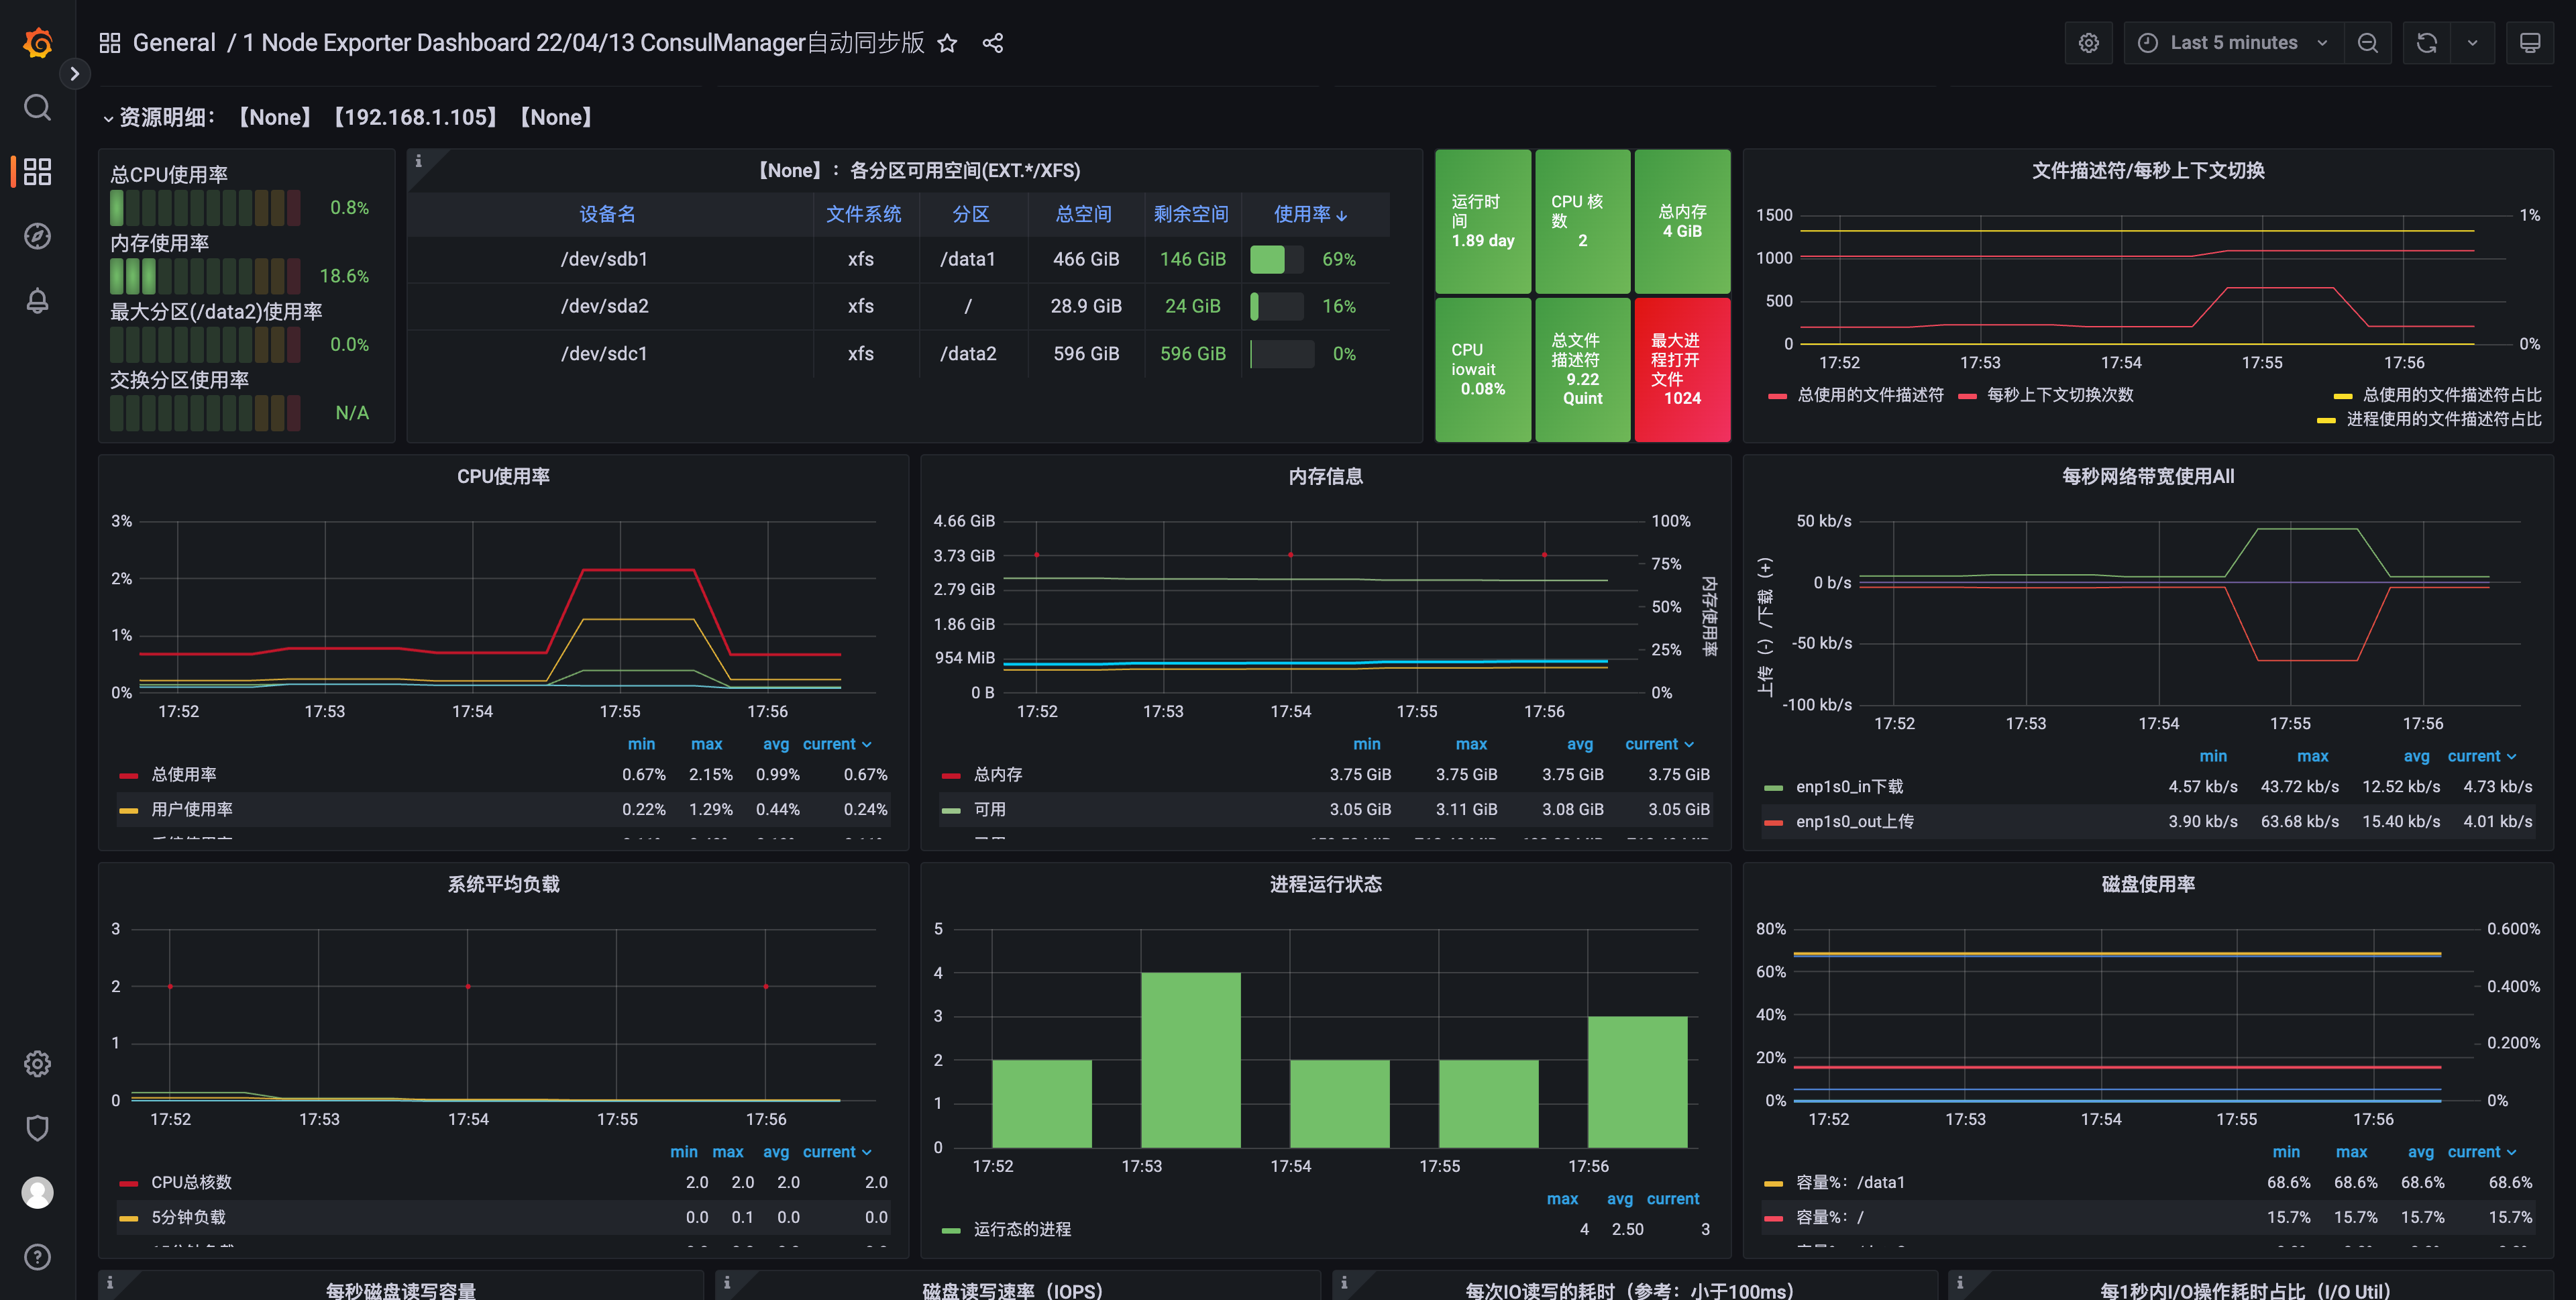Toggle 可用 series in memory legend

coord(990,810)
